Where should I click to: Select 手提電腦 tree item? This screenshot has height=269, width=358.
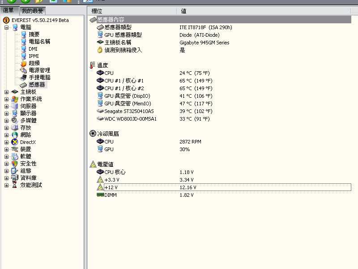39,78
